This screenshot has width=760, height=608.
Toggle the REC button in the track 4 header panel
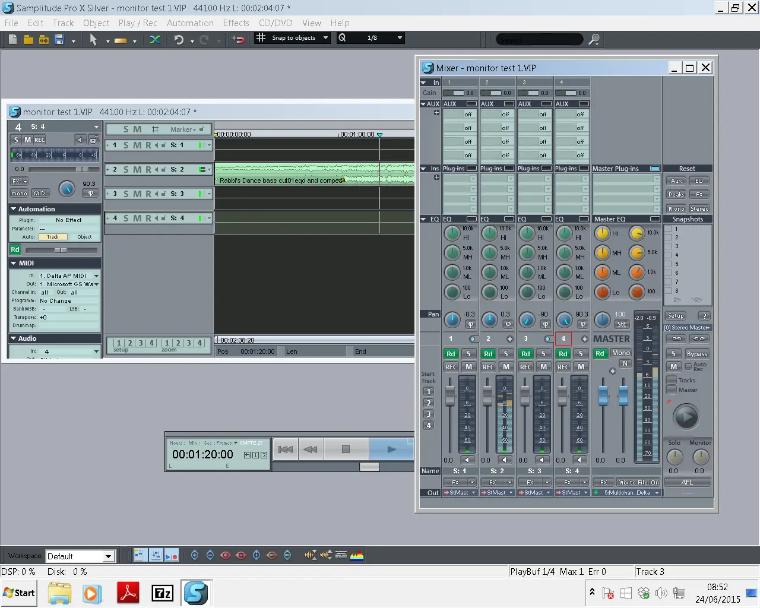coord(40,140)
